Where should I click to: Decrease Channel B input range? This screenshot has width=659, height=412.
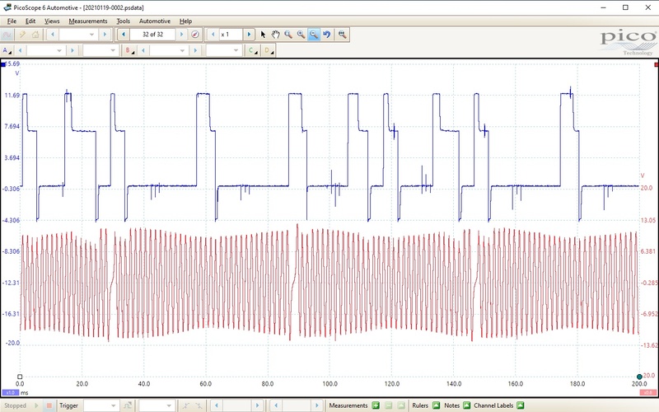(143, 50)
